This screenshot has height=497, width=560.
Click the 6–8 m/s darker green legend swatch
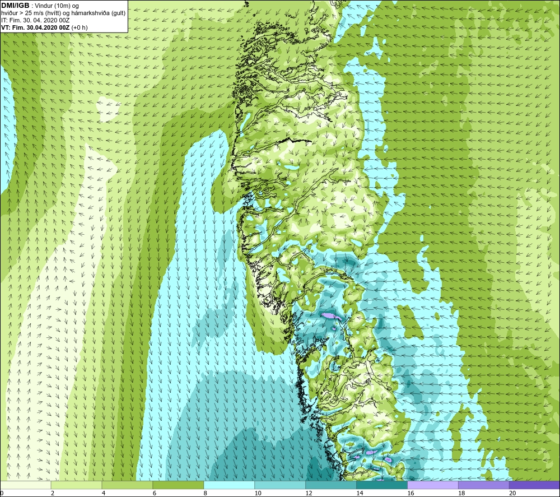point(178,485)
